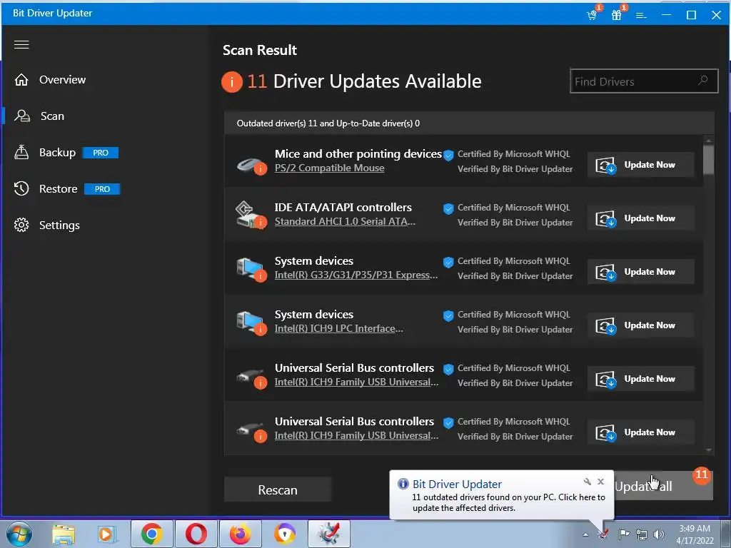731x548 pixels.
Task: Click the Rescan button
Action: point(278,489)
